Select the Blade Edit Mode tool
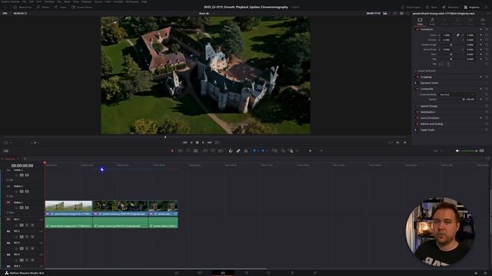 tap(196, 151)
